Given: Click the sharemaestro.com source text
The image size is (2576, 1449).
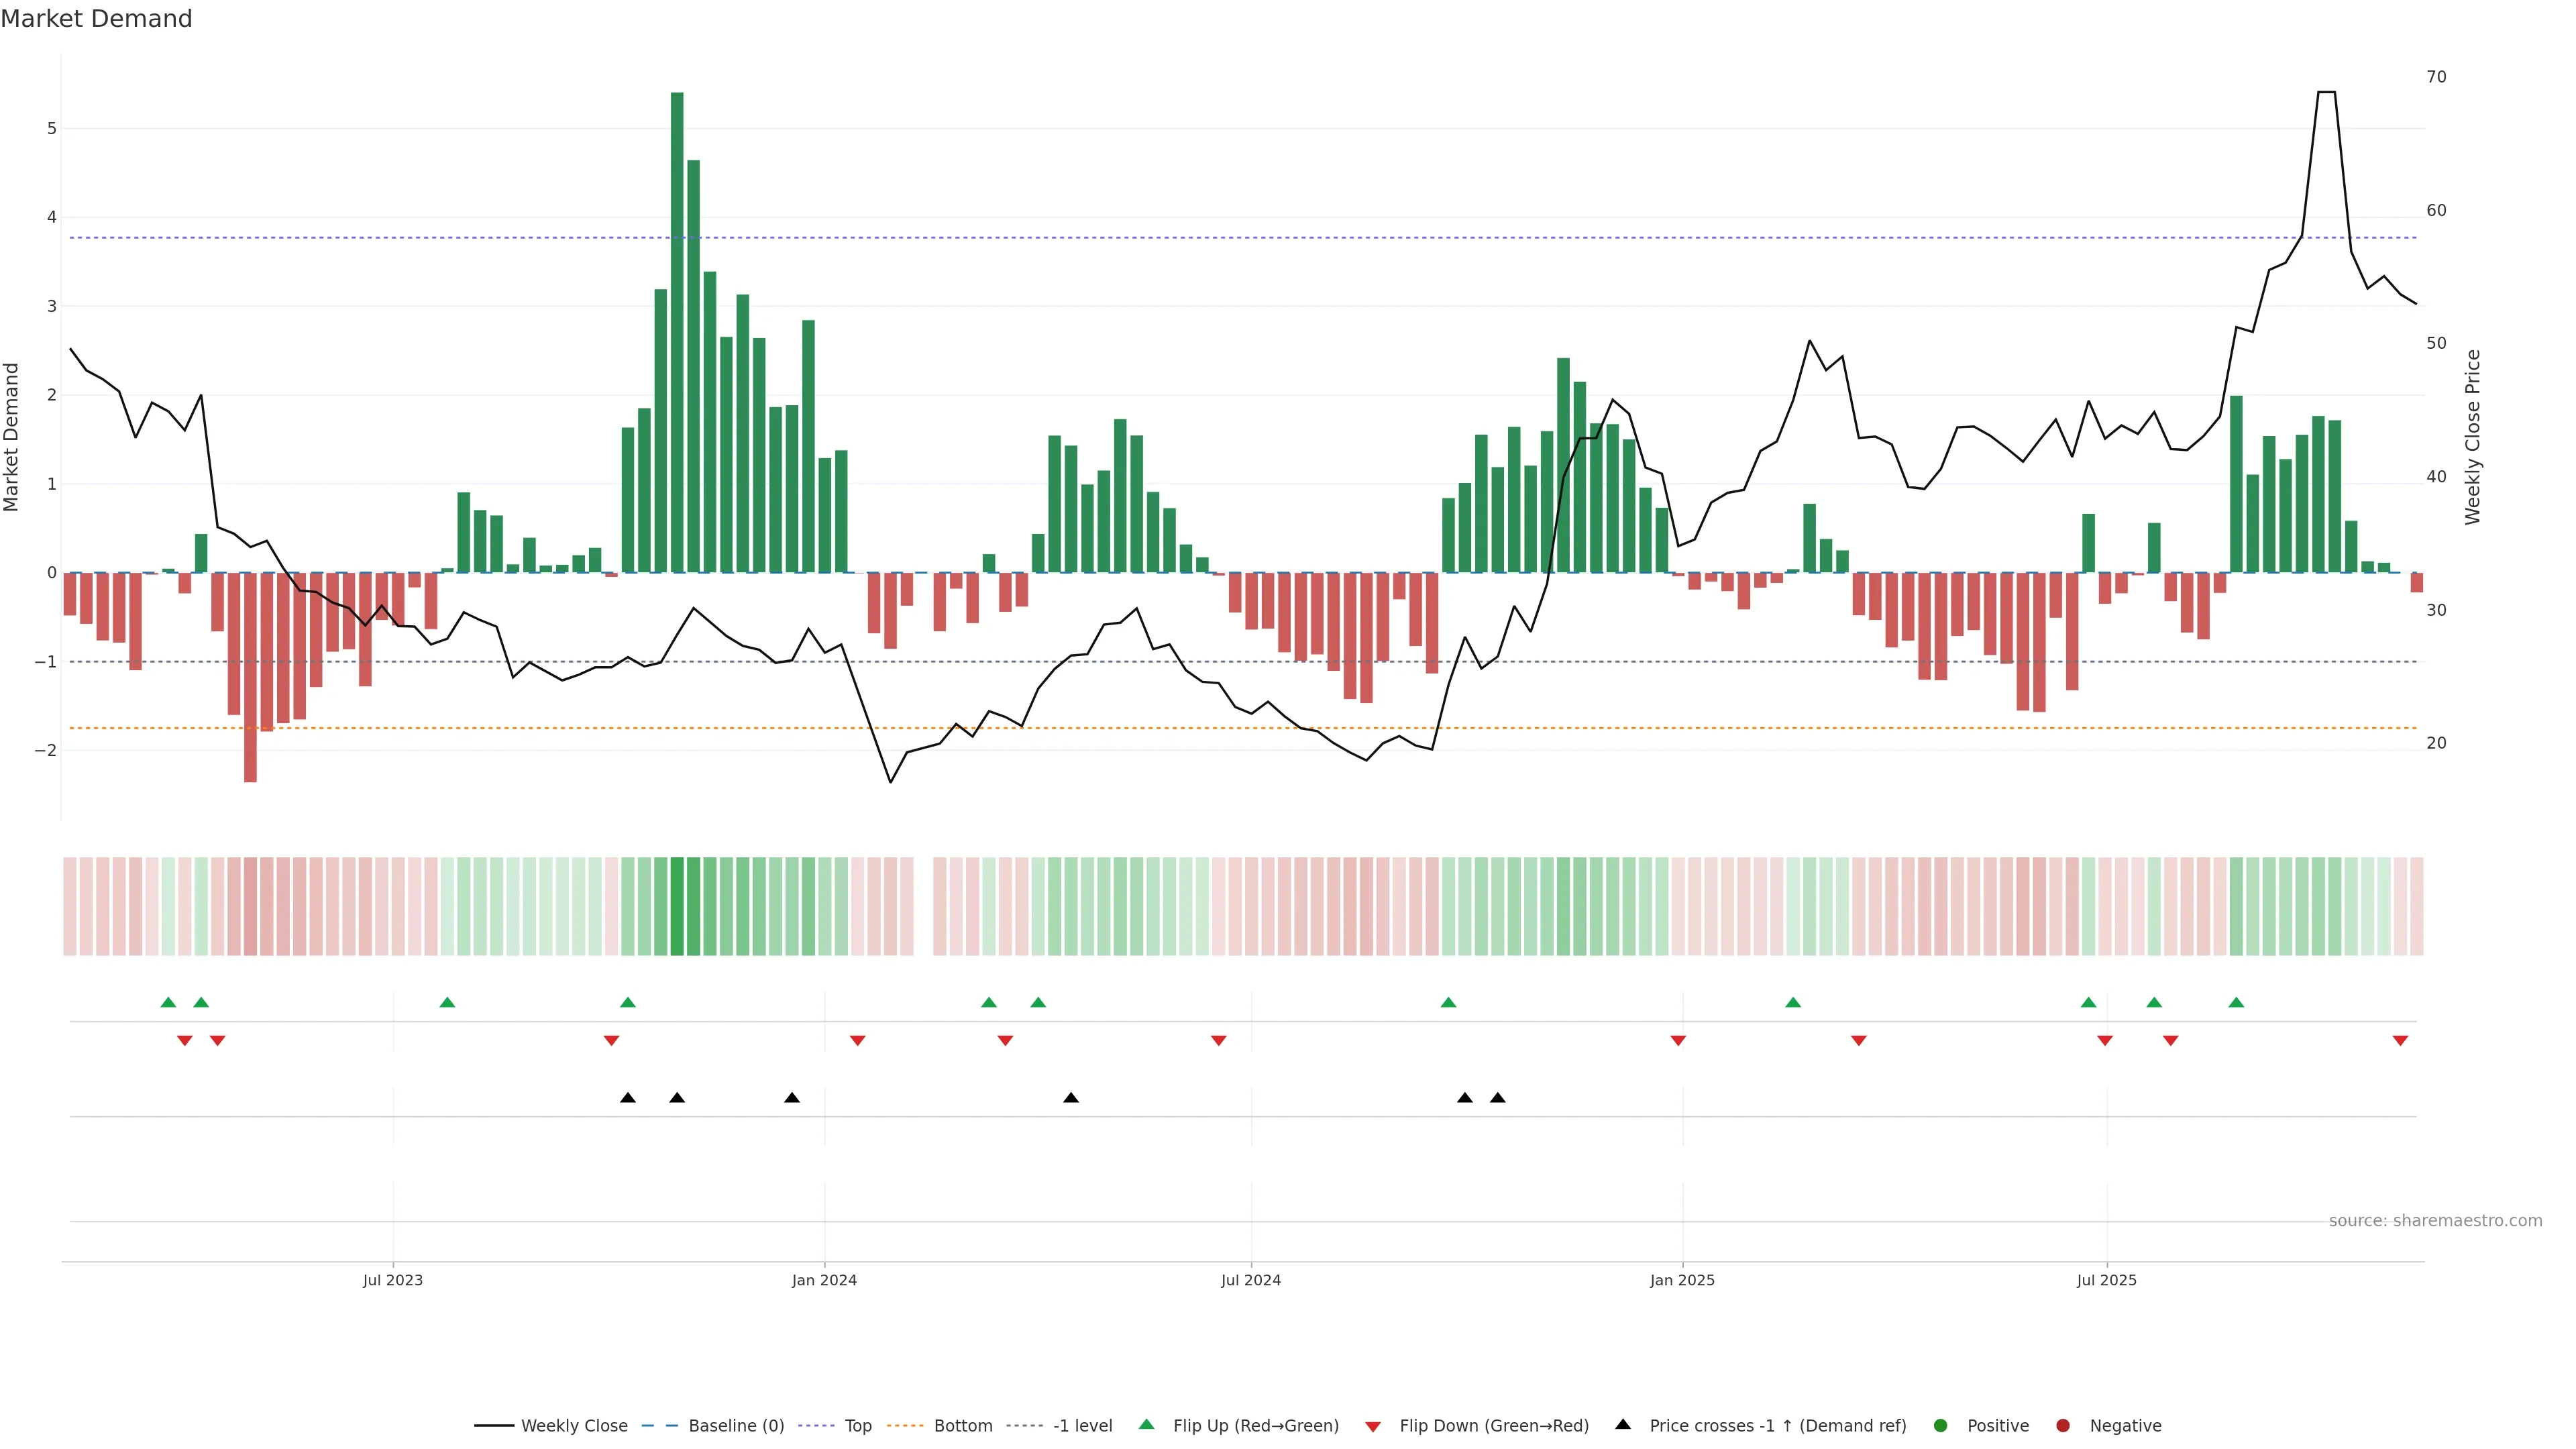Looking at the screenshot, I should tap(2435, 1220).
